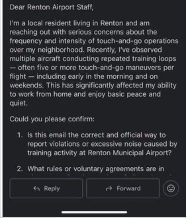Tap list item "What rules or voluntary agreements"
This screenshot has height=218, width=187.
(95, 168)
